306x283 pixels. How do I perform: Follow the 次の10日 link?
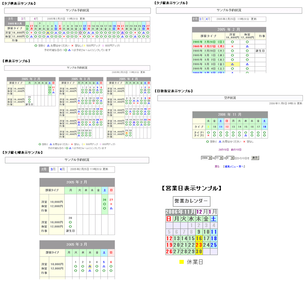[x=223, y=150]
